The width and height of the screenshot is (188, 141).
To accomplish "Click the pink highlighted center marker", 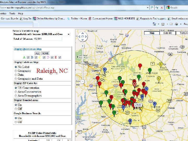I will (134, 85).
